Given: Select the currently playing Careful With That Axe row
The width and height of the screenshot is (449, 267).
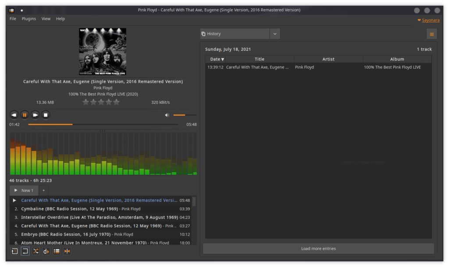Looking at the screenshot, I should 100,200.
